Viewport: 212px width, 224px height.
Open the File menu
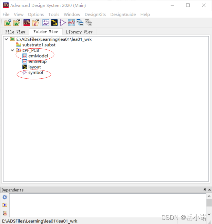point(6,14)
